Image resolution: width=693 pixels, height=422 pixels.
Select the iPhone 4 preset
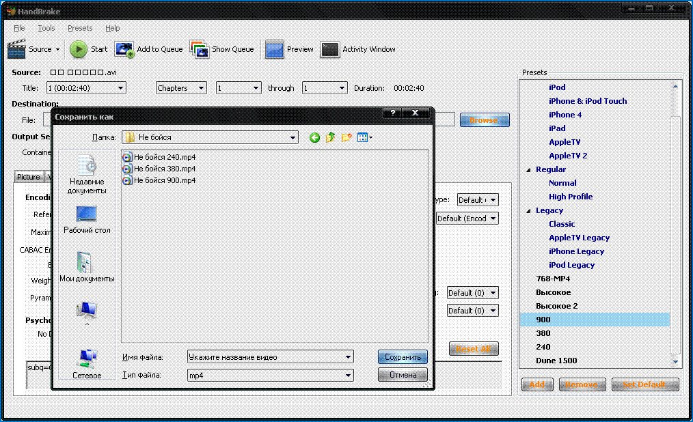click(565, 115)
